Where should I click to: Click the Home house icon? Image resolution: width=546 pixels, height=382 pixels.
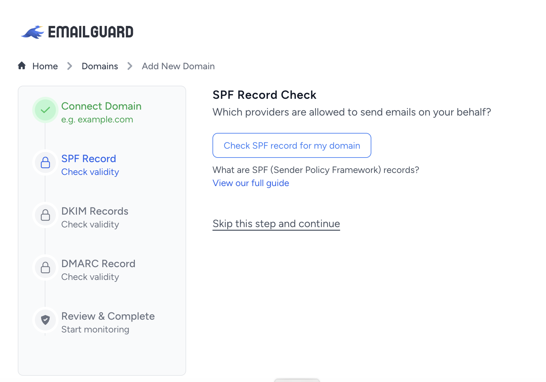22,66
